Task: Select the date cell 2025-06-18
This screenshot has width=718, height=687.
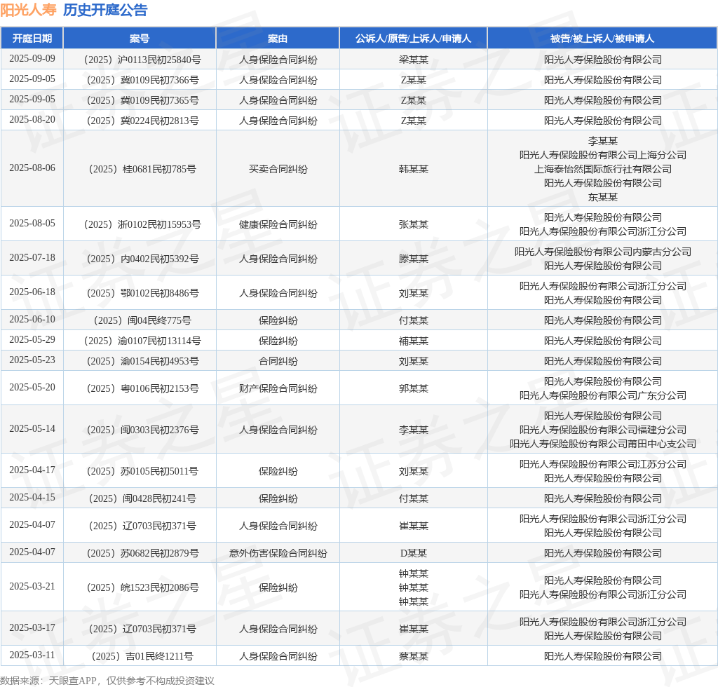Action: click(32, 292)
